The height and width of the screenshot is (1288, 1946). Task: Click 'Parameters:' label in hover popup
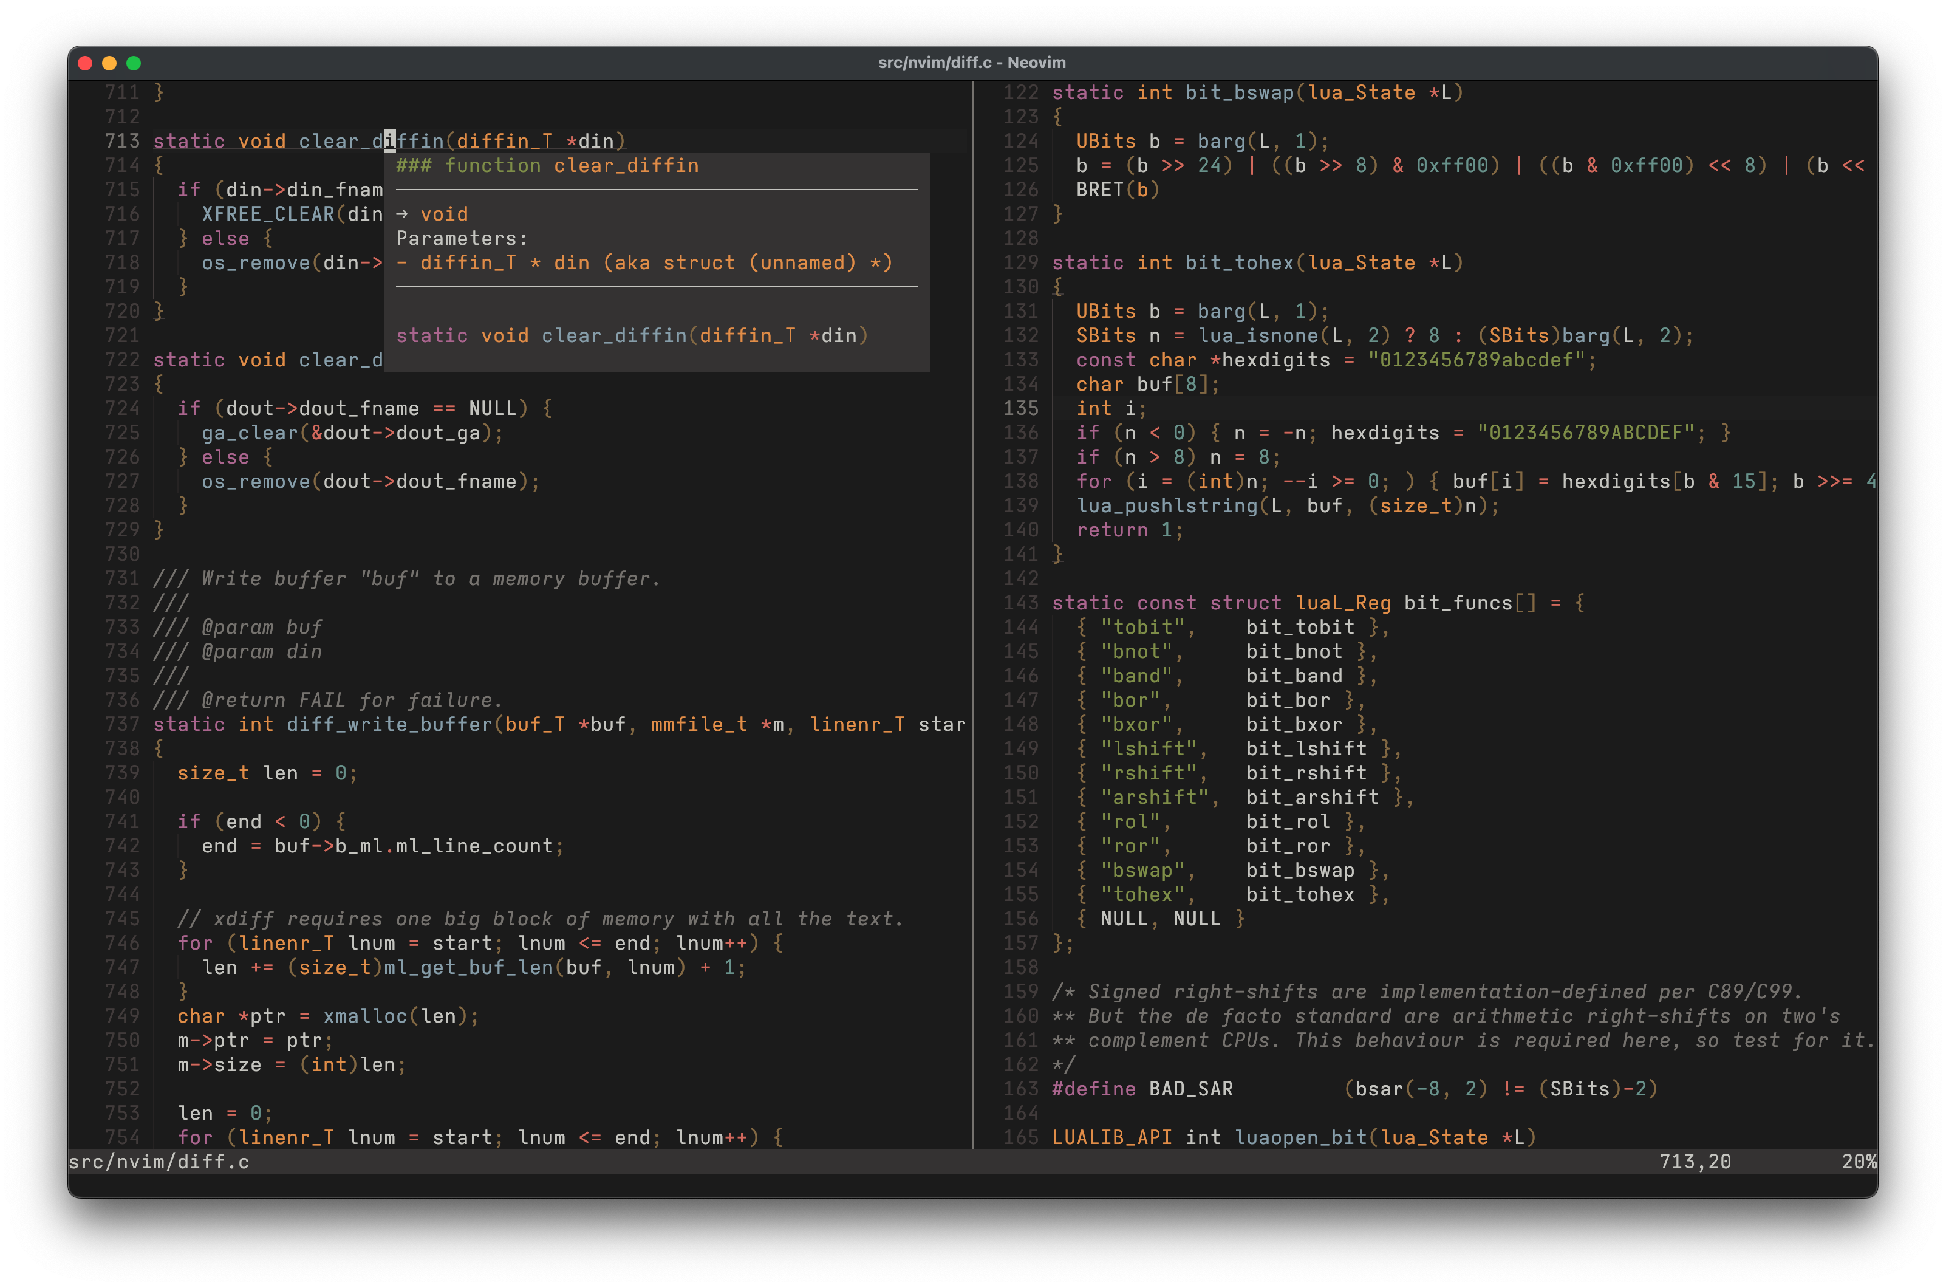click(462, 238)
